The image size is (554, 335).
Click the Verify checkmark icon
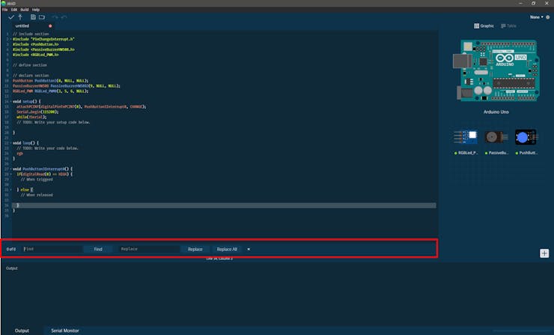11,17
